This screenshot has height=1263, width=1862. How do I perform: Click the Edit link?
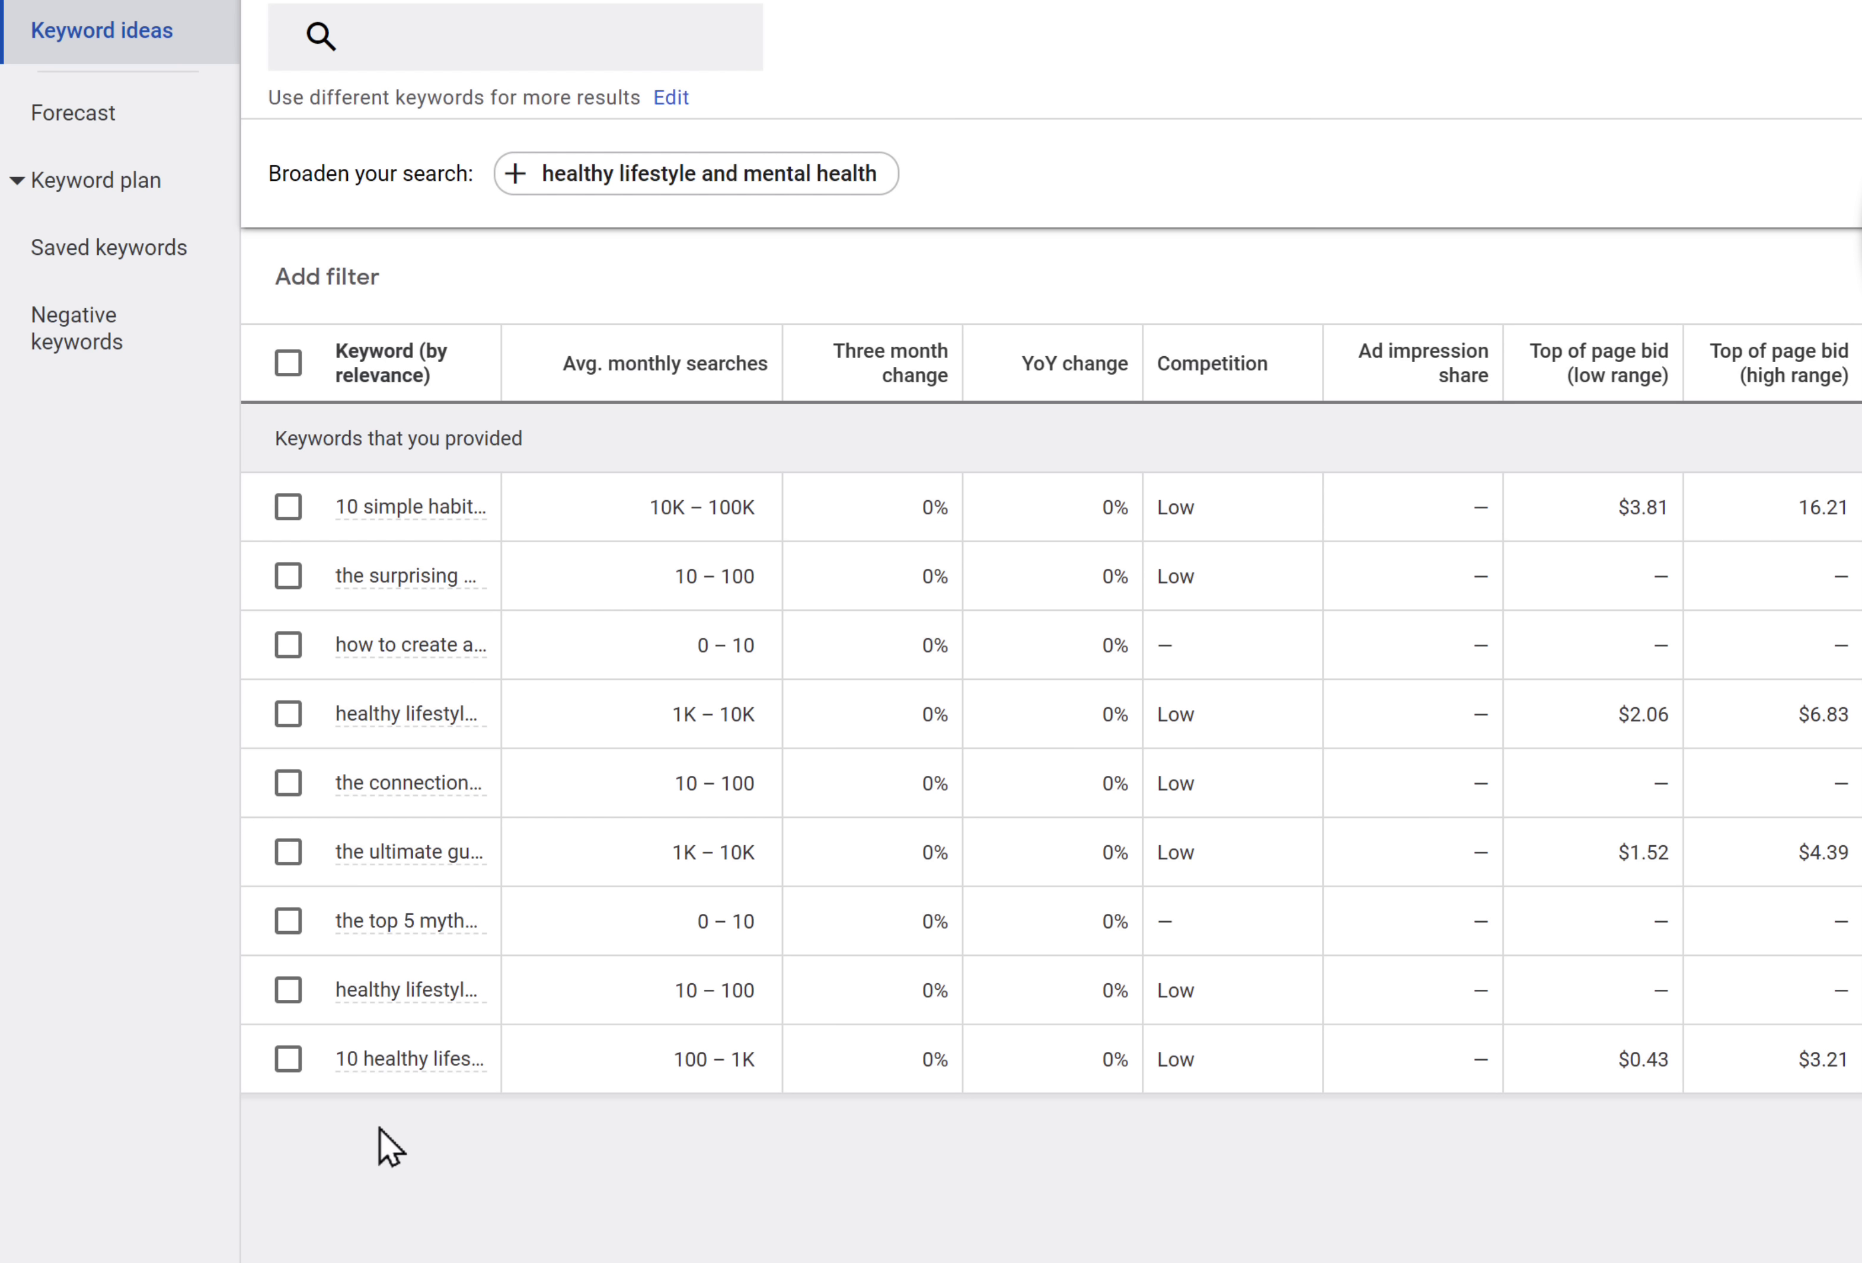[x=670, y=98]
